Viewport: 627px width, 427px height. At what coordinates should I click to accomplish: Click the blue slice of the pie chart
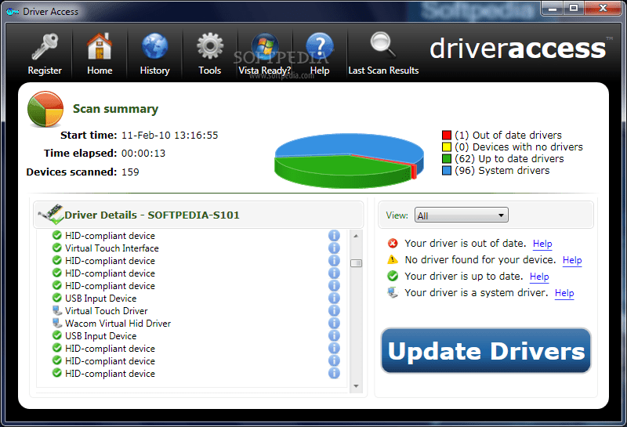coord(348,144)
